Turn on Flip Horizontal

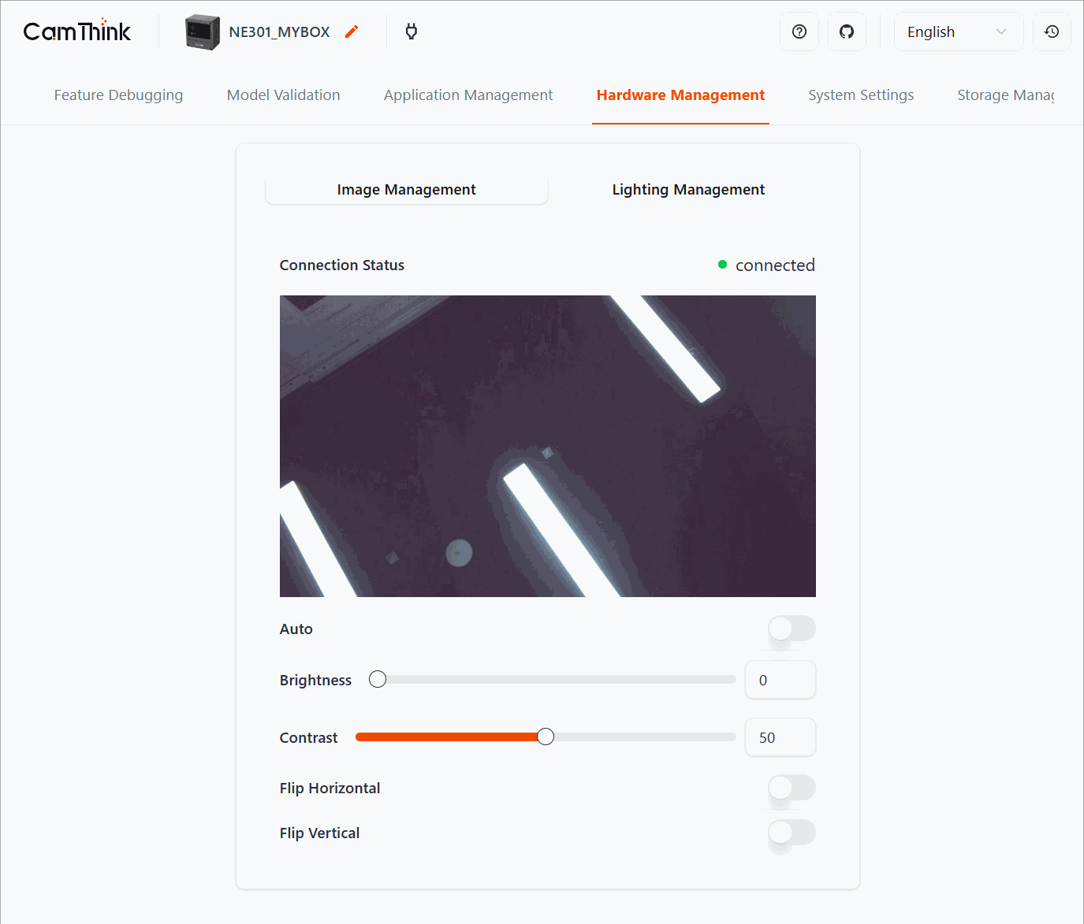tap(791, 789)
